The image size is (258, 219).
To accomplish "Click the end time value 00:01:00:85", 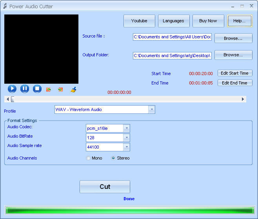I will point(201,83).
